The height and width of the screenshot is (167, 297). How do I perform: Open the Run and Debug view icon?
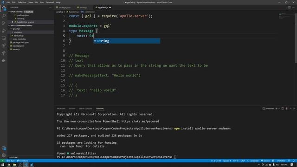[4, 31]
